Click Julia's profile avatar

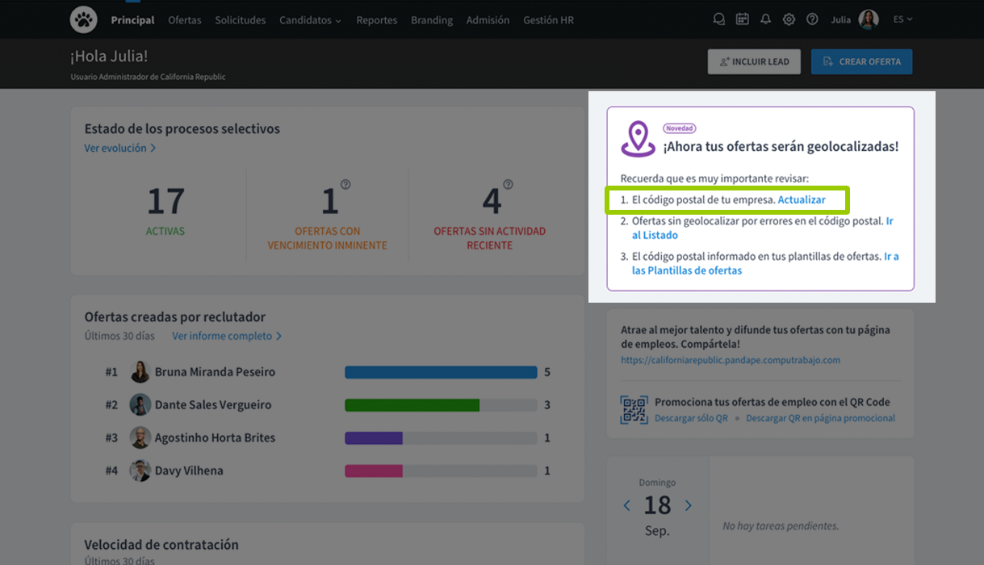pos(869,19)
